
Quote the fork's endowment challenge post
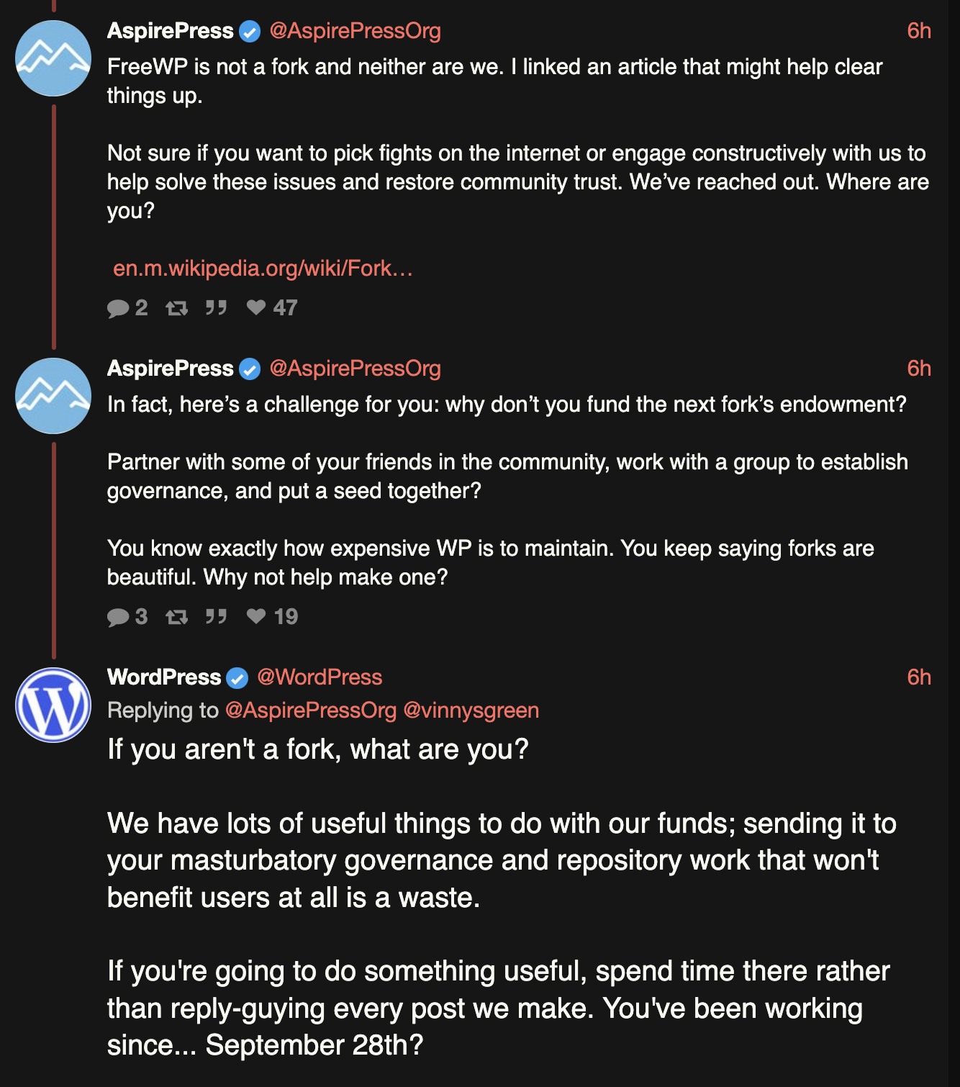[216, 617]
